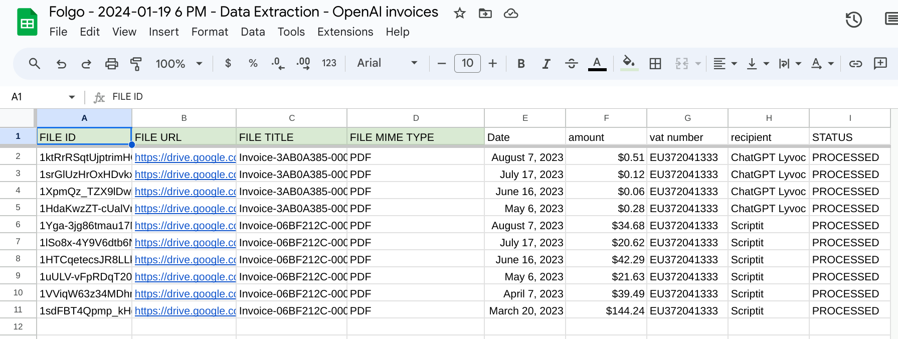This screenshot has height=339, width=898.
Task: Toggle italic formatting
Action: pos(546,64)
